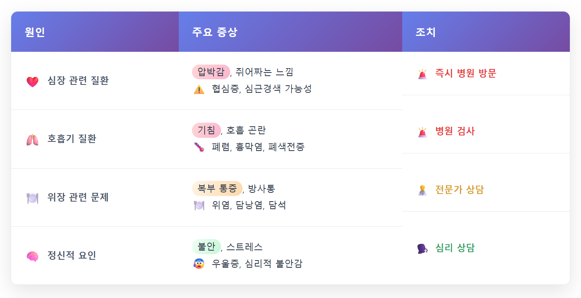The width and height of the screenshot is (581, 298).
Task: Select the 조치 column header
Action: click(486, 32)
